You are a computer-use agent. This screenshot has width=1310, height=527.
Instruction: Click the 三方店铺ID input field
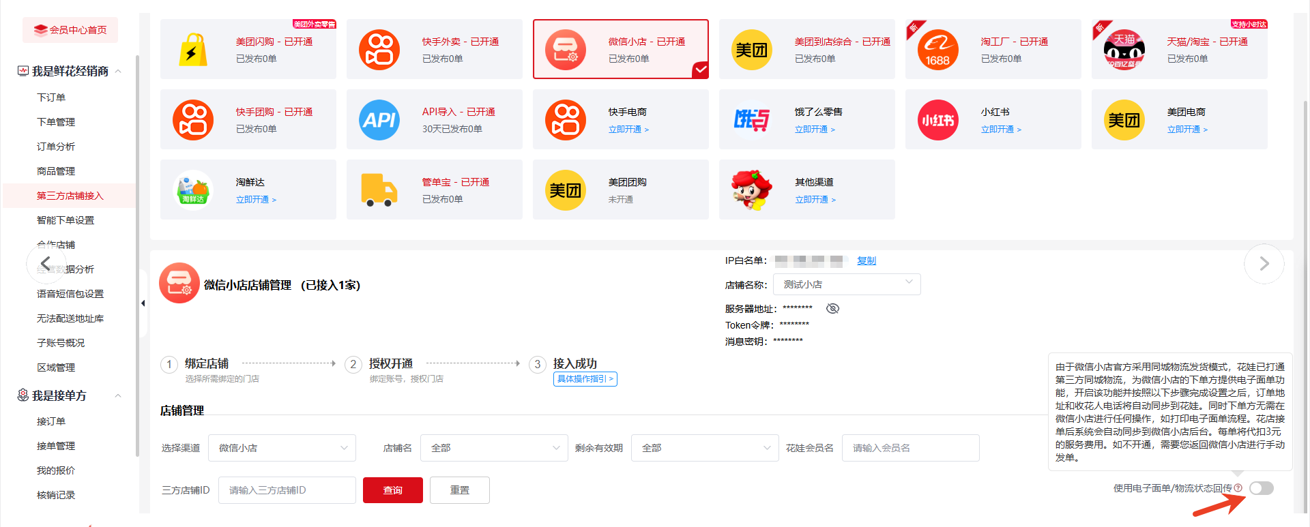click(x=287, y=490)
